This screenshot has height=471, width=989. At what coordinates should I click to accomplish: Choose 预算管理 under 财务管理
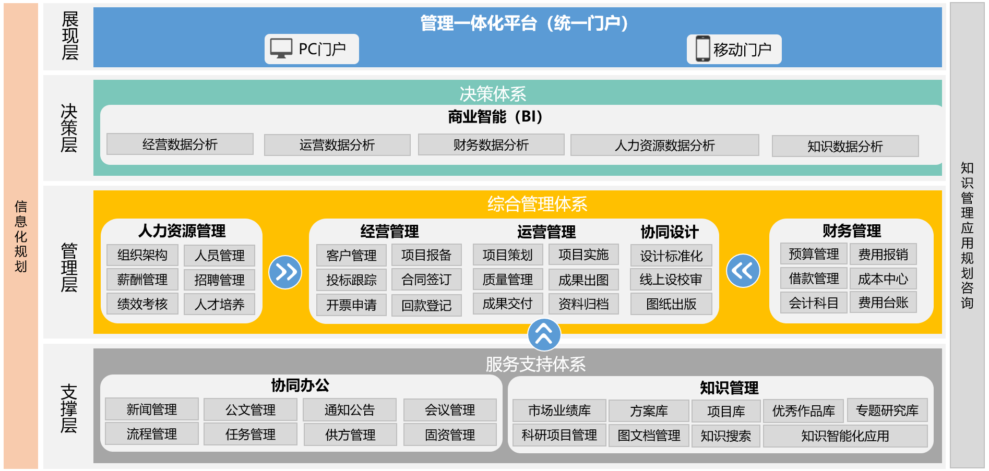coord(814,254)
